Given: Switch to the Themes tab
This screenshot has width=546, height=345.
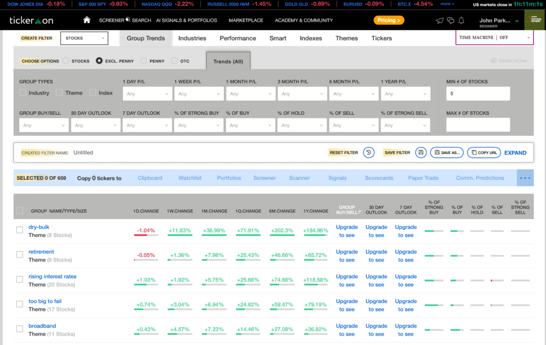Looking at the screenshot, I should coord(347,38).
